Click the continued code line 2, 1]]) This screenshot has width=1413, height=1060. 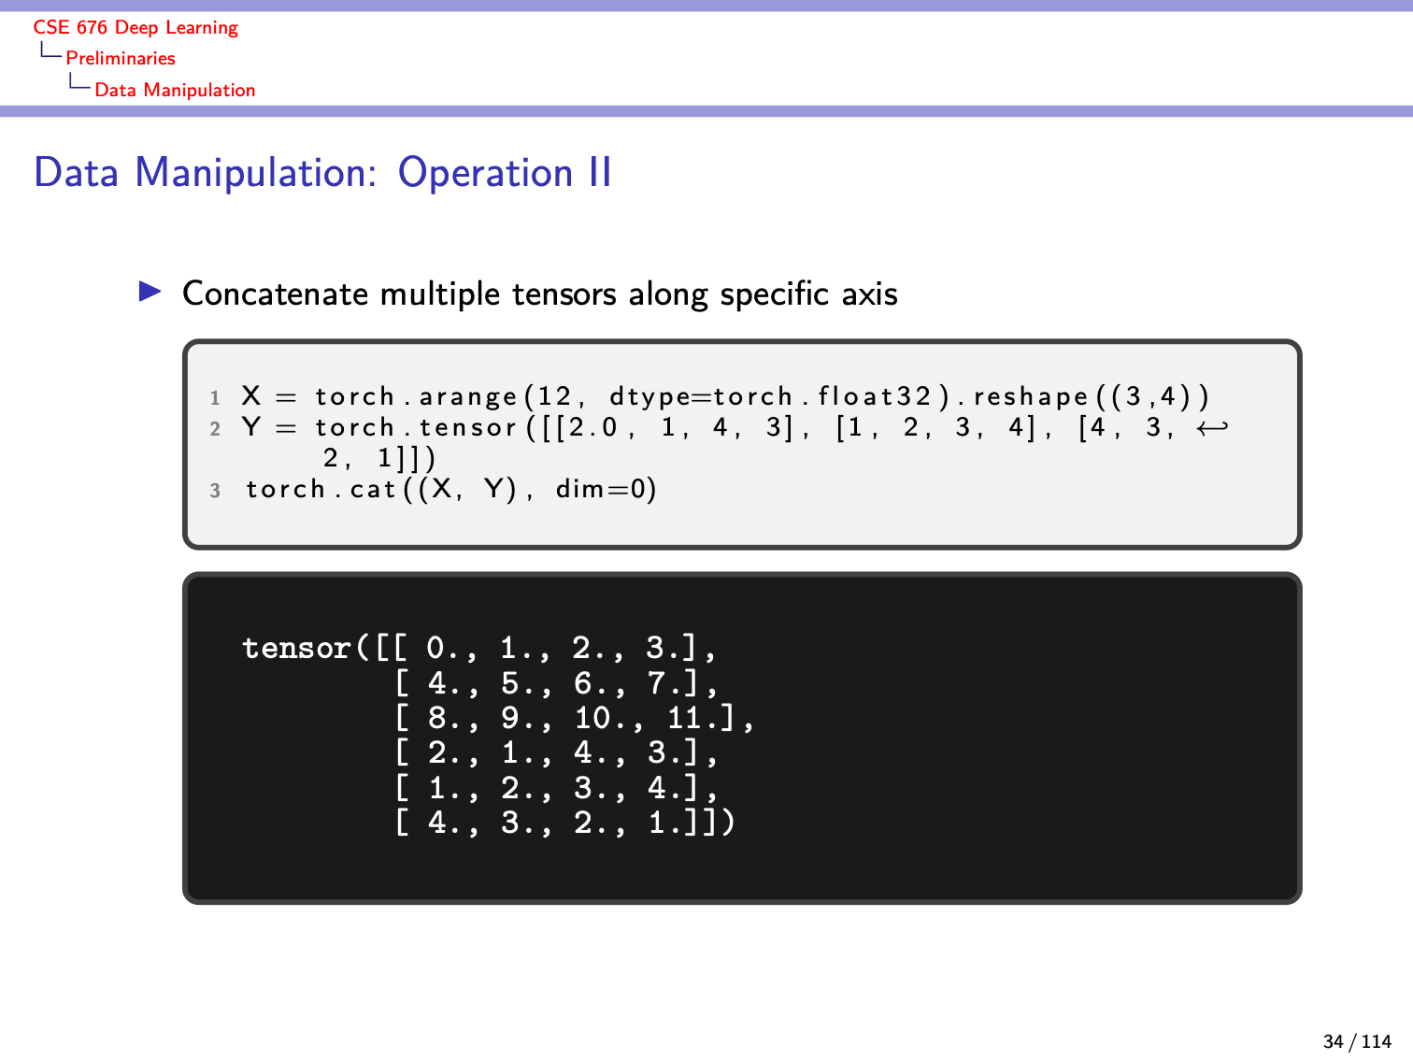pyautogui.click(x=379, y=458)
